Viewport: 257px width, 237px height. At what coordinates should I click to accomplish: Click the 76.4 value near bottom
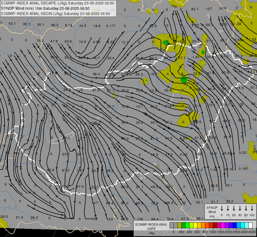(170, 219)
